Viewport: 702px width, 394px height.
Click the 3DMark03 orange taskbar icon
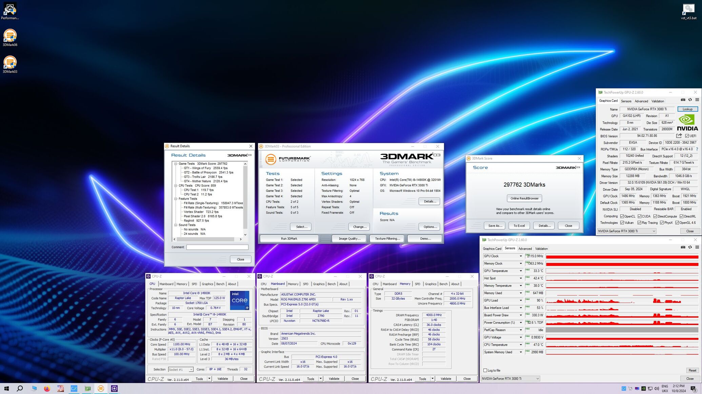(x=101, y=389)
